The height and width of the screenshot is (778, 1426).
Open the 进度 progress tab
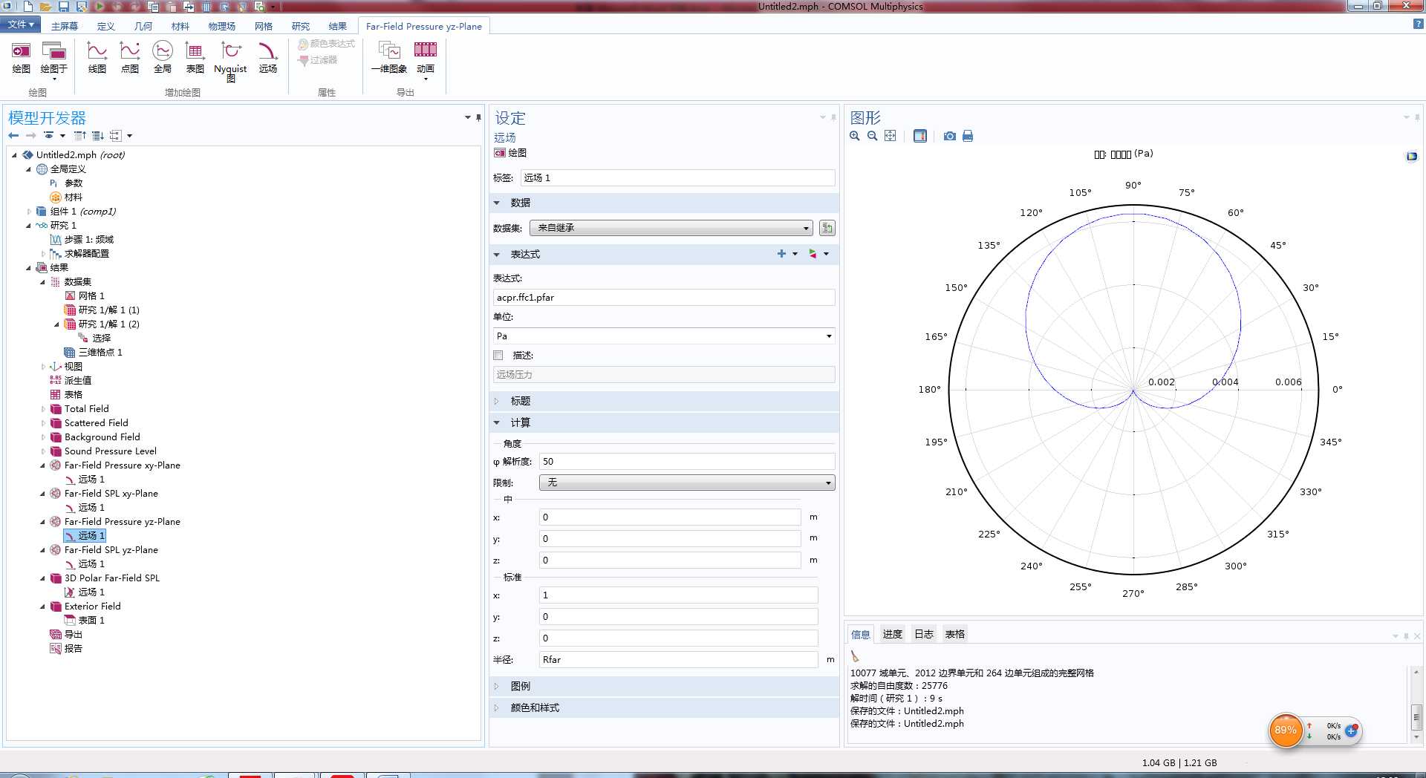(x=892, y=634)
